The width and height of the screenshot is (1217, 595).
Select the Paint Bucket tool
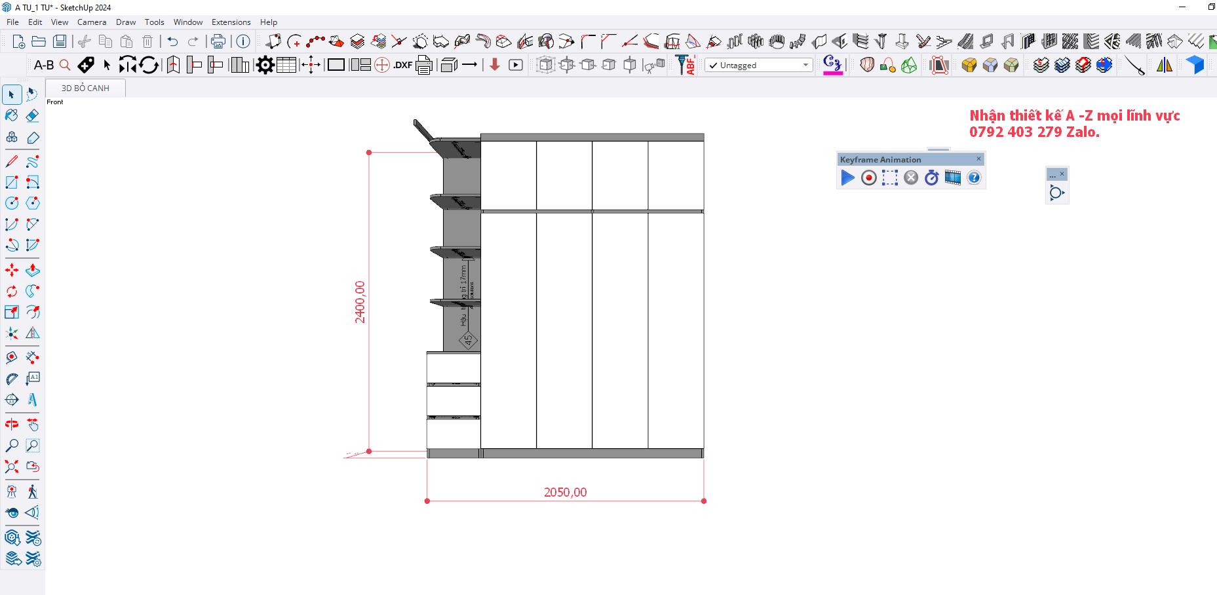tap(12, 116)
